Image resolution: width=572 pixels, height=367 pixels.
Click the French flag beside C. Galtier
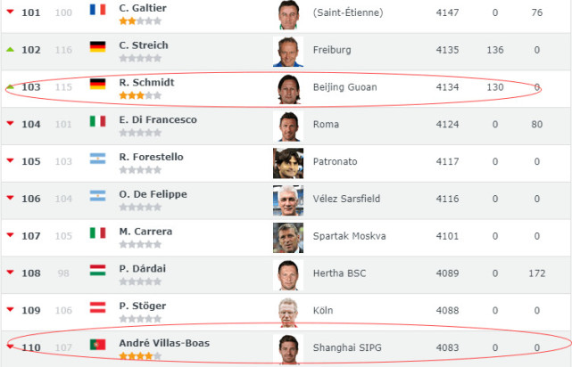98,10
